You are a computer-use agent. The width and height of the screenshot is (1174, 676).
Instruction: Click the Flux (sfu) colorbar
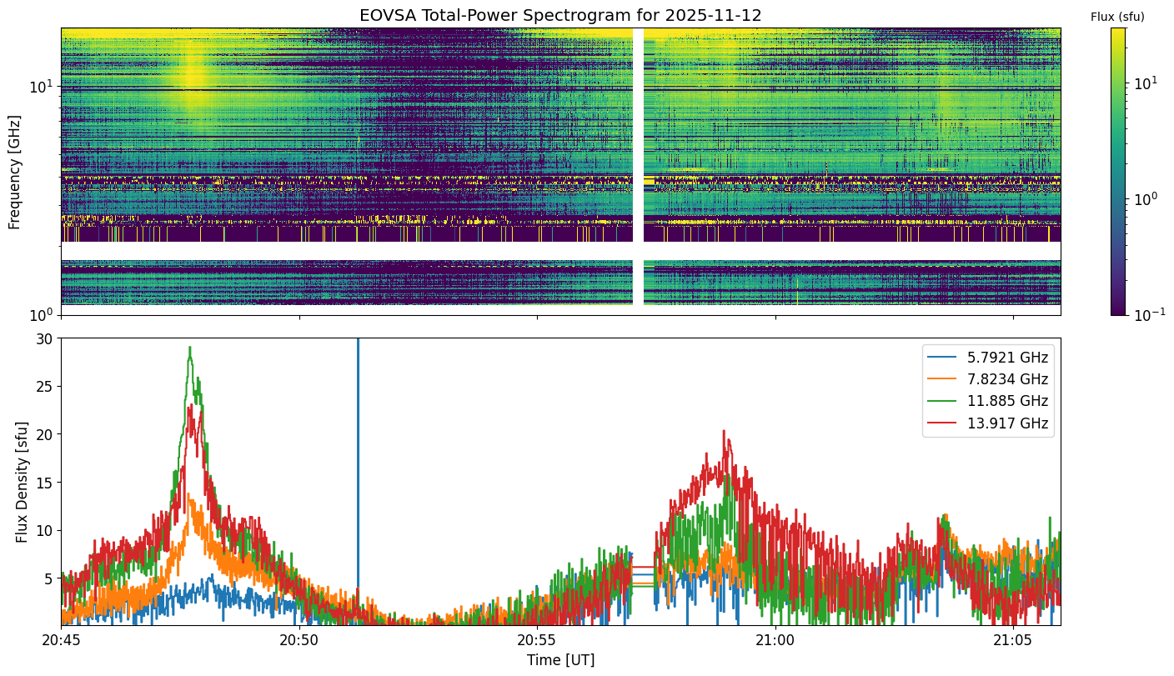click(1118, 171)
